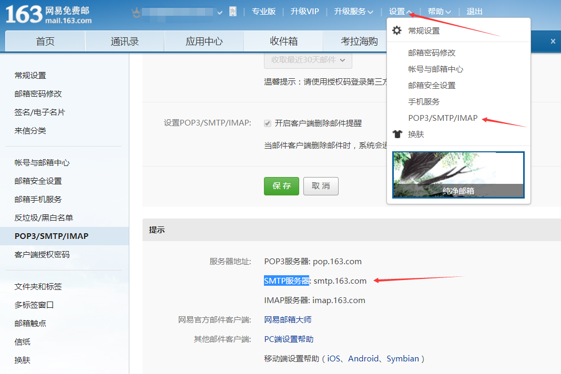This screenshot has height=374, width=561.
Task: Click the T-shirt skin icon in the settings dropdown
Action: tap(397, 134)
